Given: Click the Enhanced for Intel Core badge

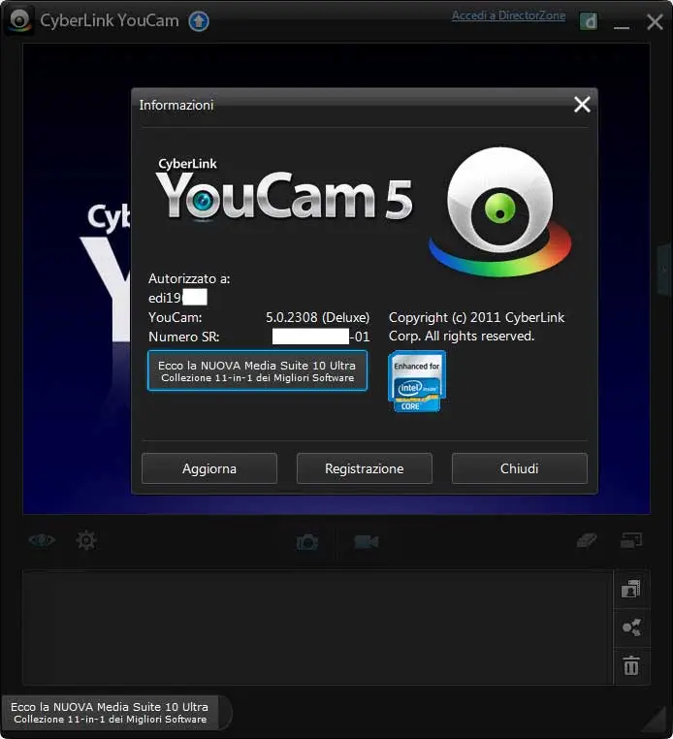Looking at the screenshot, I should [417, 381].
